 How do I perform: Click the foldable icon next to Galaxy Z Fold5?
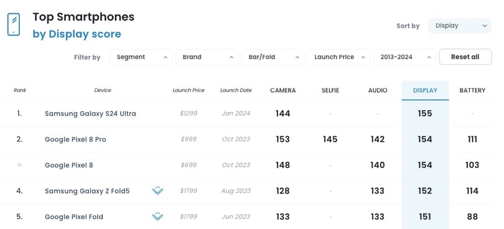157,190
